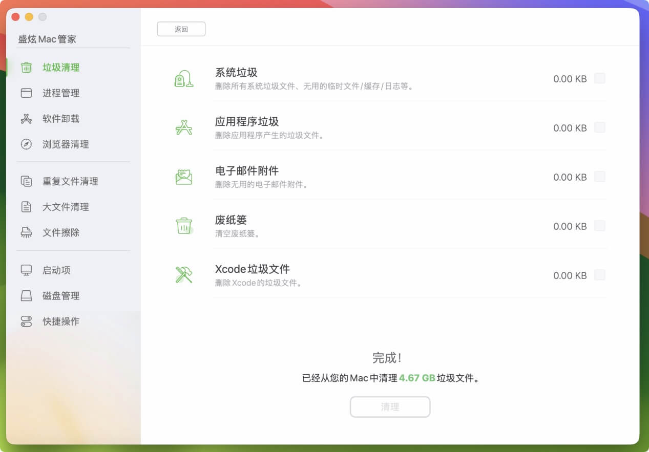Click the 应用程序垃圾 app-frame icon

coord(184,127)
